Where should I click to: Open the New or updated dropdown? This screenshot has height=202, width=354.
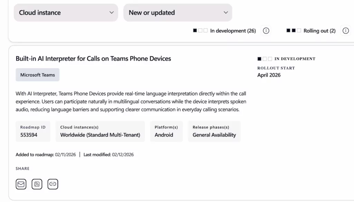pos(178,12)
